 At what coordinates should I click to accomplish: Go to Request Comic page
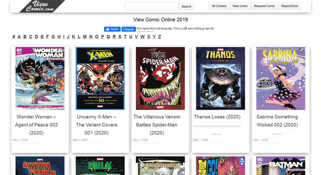264,6
